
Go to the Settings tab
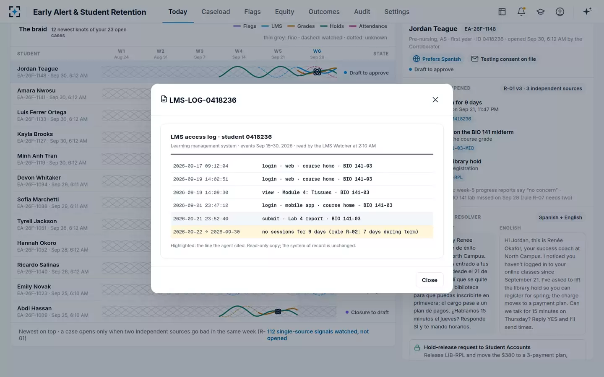pos(397,12)
